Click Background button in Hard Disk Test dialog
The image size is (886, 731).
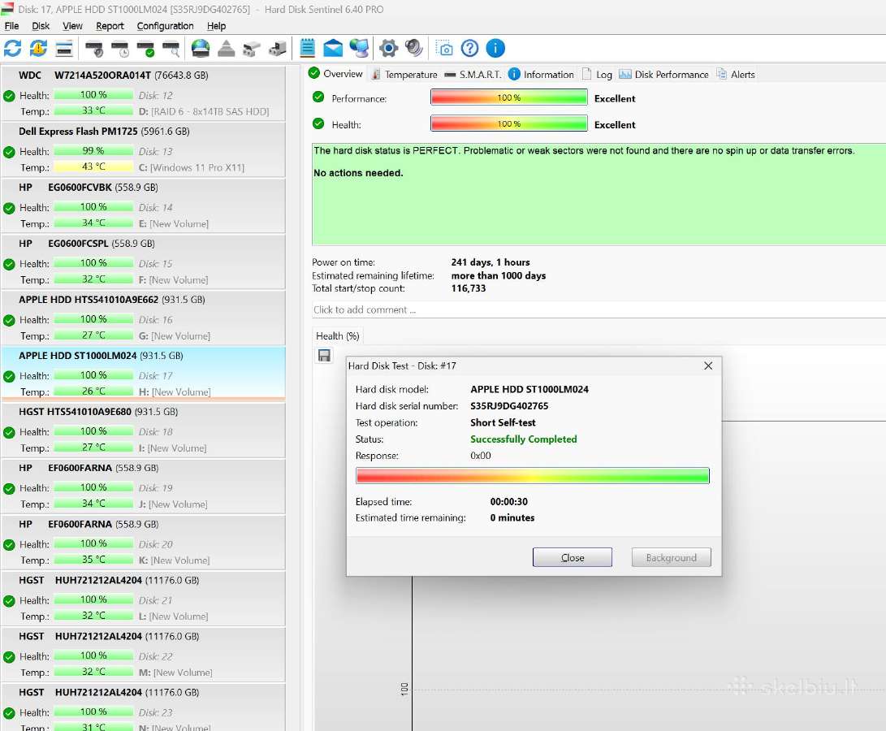tap(672, 557)
